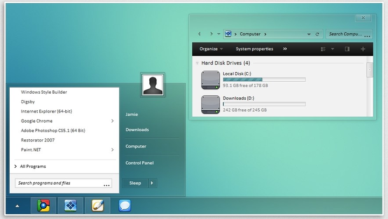The width and height of the screenshot is (388, 219).
Task: Open Internet Explorer (64-bit)
Action: (x=46, y=111)
